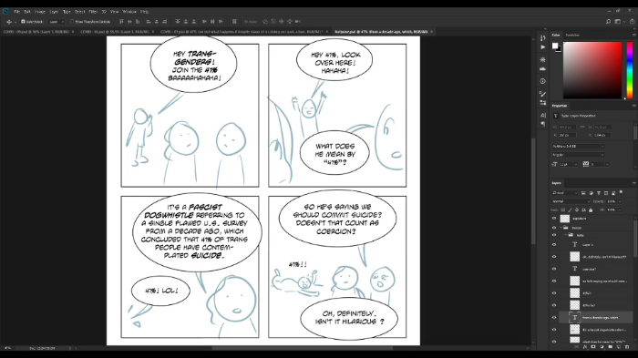638x358 pixels.
Task: Open the layer Kind filter dropdown
Action: click(x=564, y=193)
